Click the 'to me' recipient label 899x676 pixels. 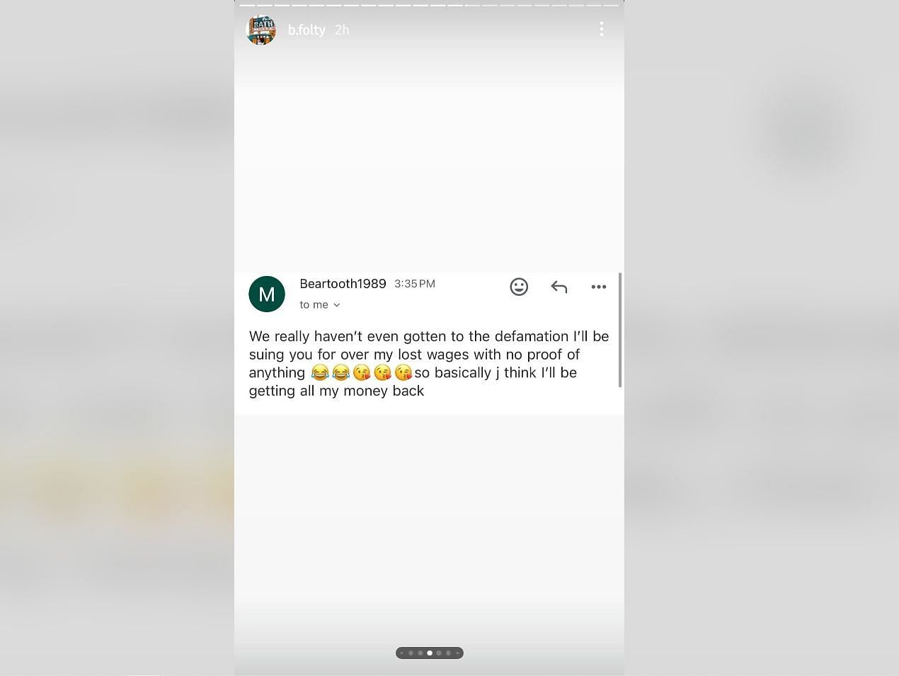314,304
